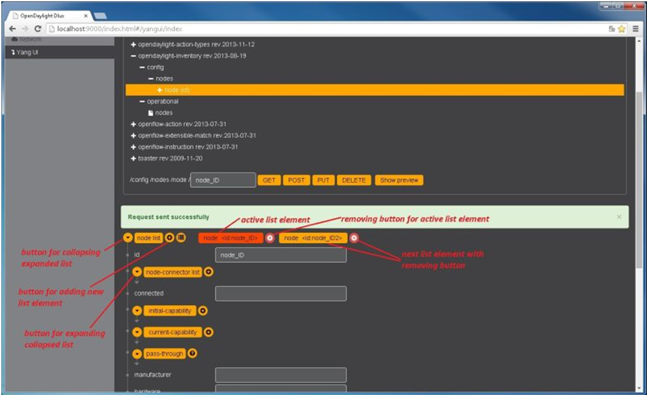Close the OpenDaylight Dlux tab
Screen dimensions: 647x395
(86, 15)
